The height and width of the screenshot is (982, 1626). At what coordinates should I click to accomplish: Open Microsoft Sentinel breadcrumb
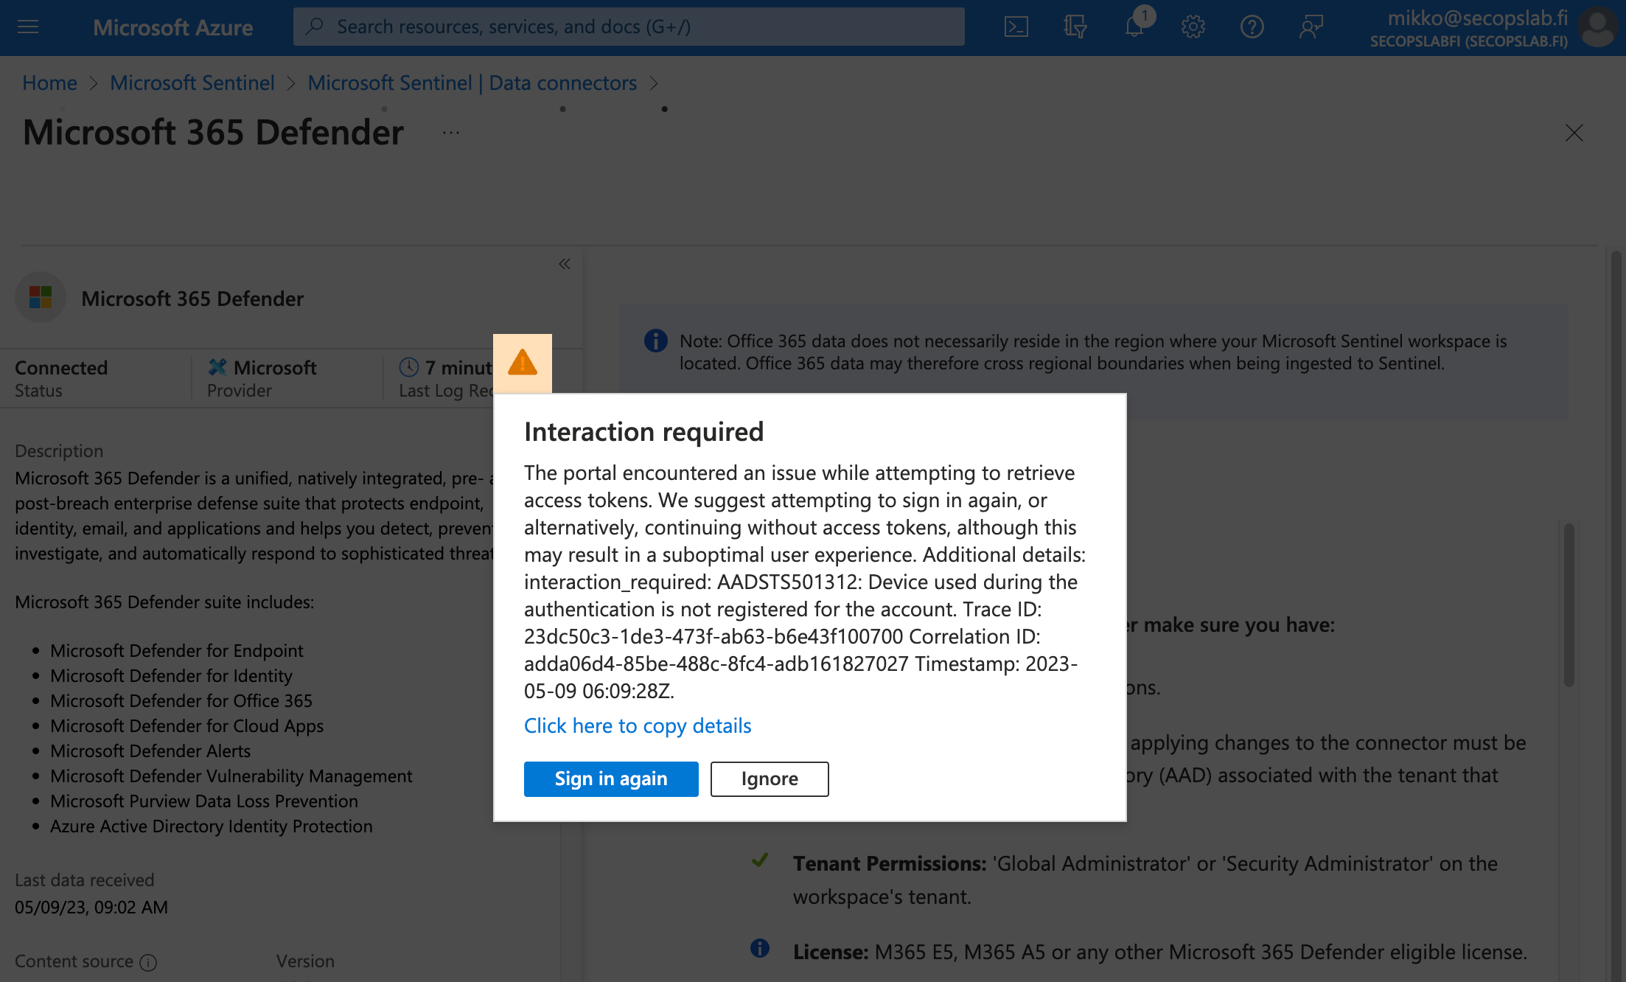192,83
